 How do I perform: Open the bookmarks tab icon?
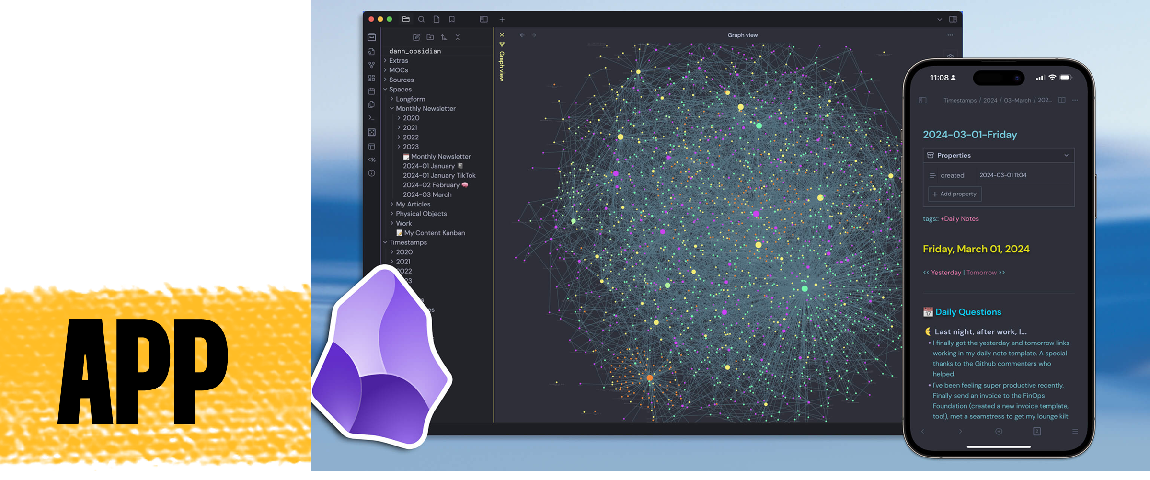click(452, 19)
